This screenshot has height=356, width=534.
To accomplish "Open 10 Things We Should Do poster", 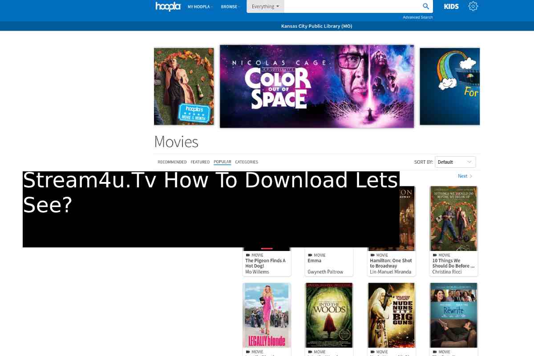I will pos(453,218).
